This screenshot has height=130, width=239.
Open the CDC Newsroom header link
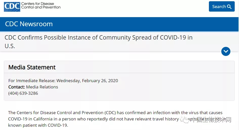tap(29, 24)
